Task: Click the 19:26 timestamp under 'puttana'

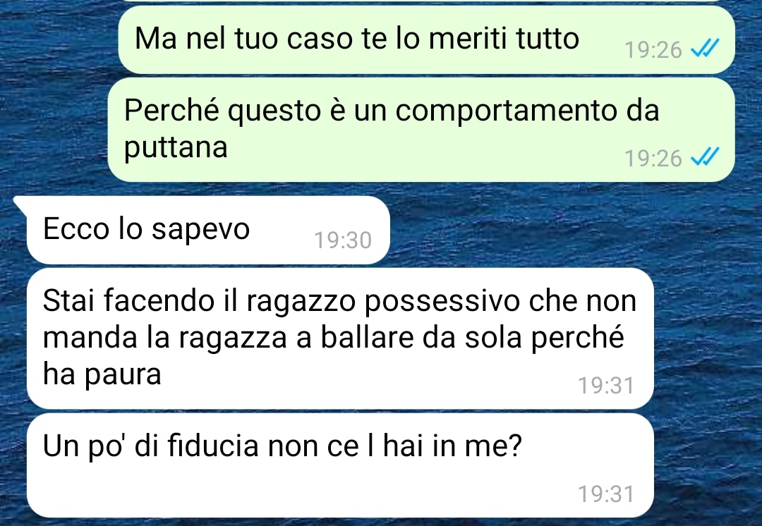Action: point(653,158)
